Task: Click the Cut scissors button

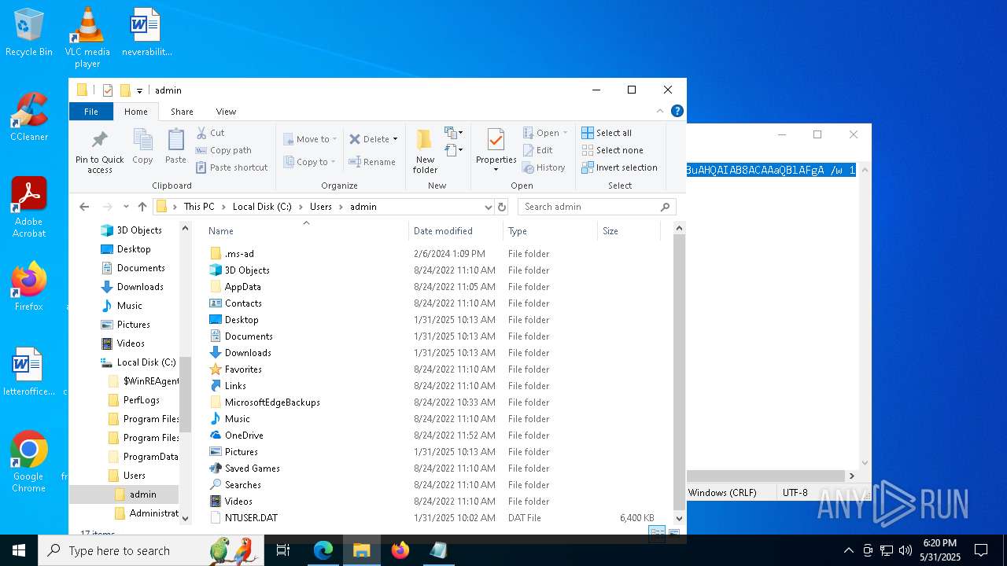Action: (211, 133)
